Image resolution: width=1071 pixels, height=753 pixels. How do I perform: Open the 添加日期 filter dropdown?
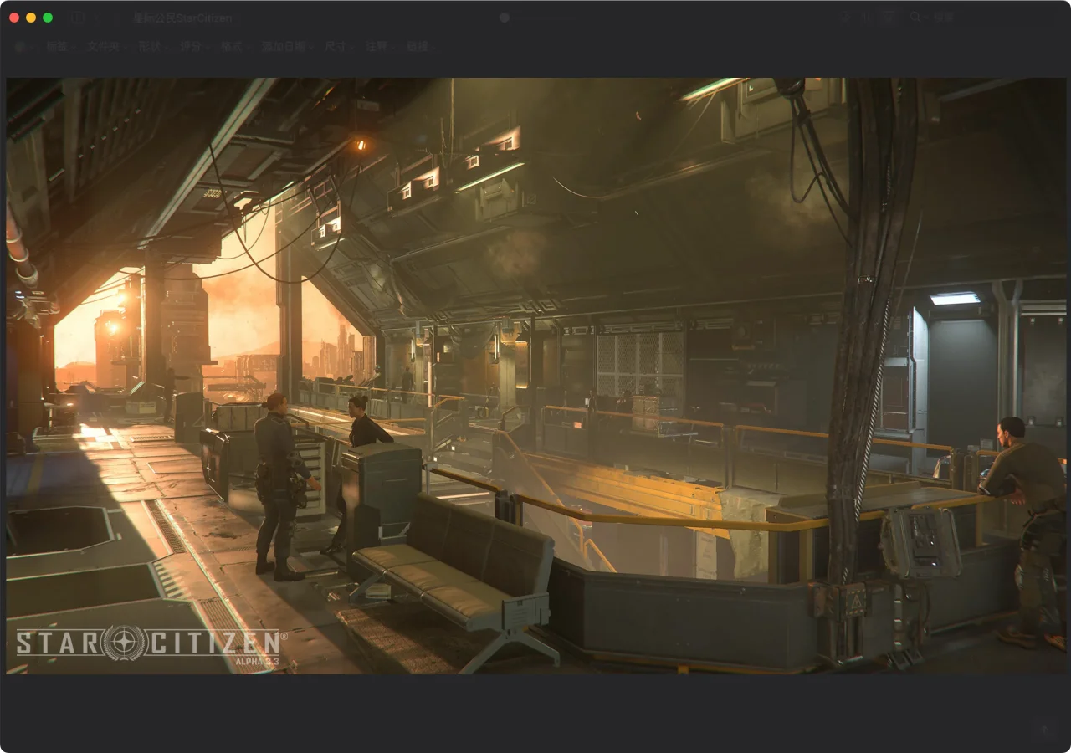coord(288,46)
